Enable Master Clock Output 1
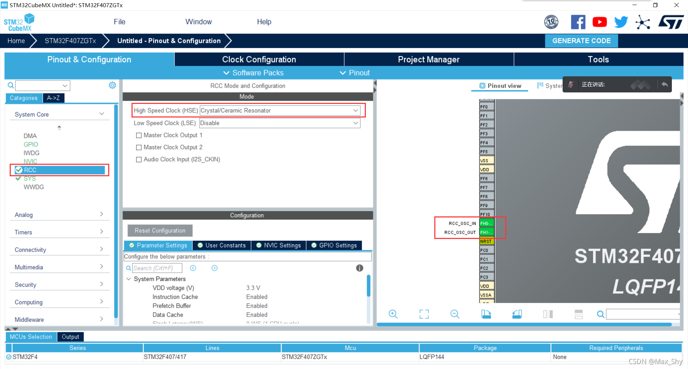The image size is (688, 369). 139,135
